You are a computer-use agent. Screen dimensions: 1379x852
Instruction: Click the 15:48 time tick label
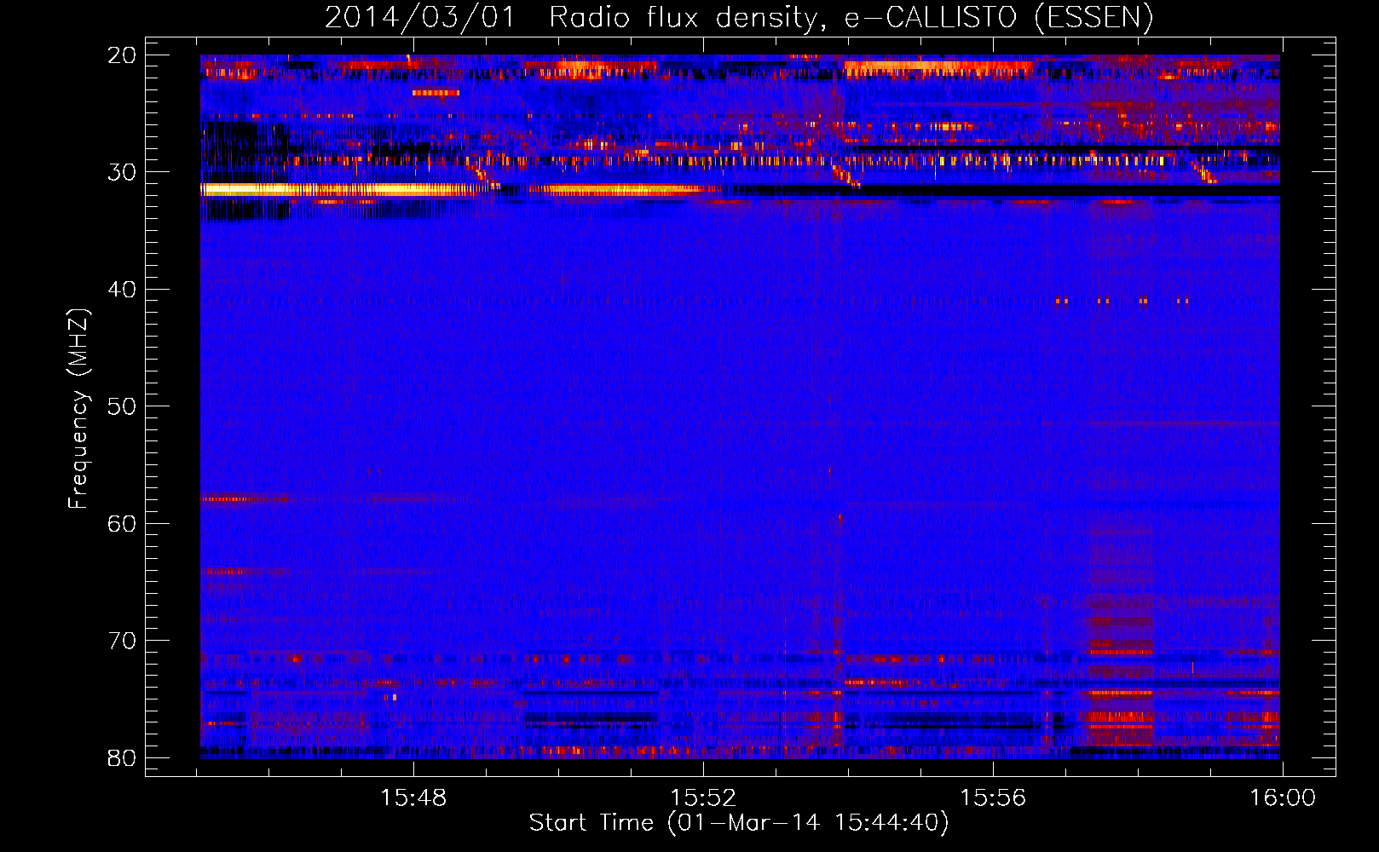pos(413,797)
